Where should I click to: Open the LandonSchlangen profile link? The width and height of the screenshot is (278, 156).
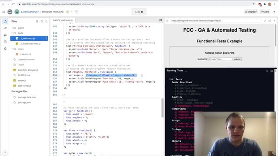coord(30,12)
